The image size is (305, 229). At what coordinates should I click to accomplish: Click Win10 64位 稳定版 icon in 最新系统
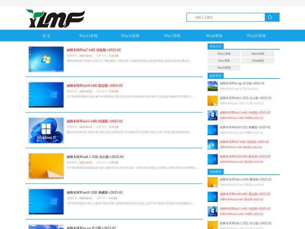coord(213,159)
